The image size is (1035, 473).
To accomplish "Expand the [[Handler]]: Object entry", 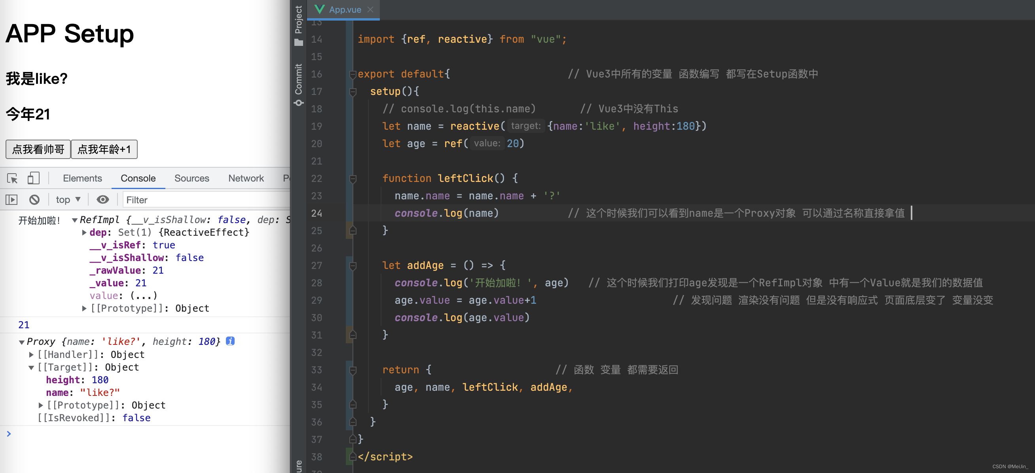I will 31,354.
